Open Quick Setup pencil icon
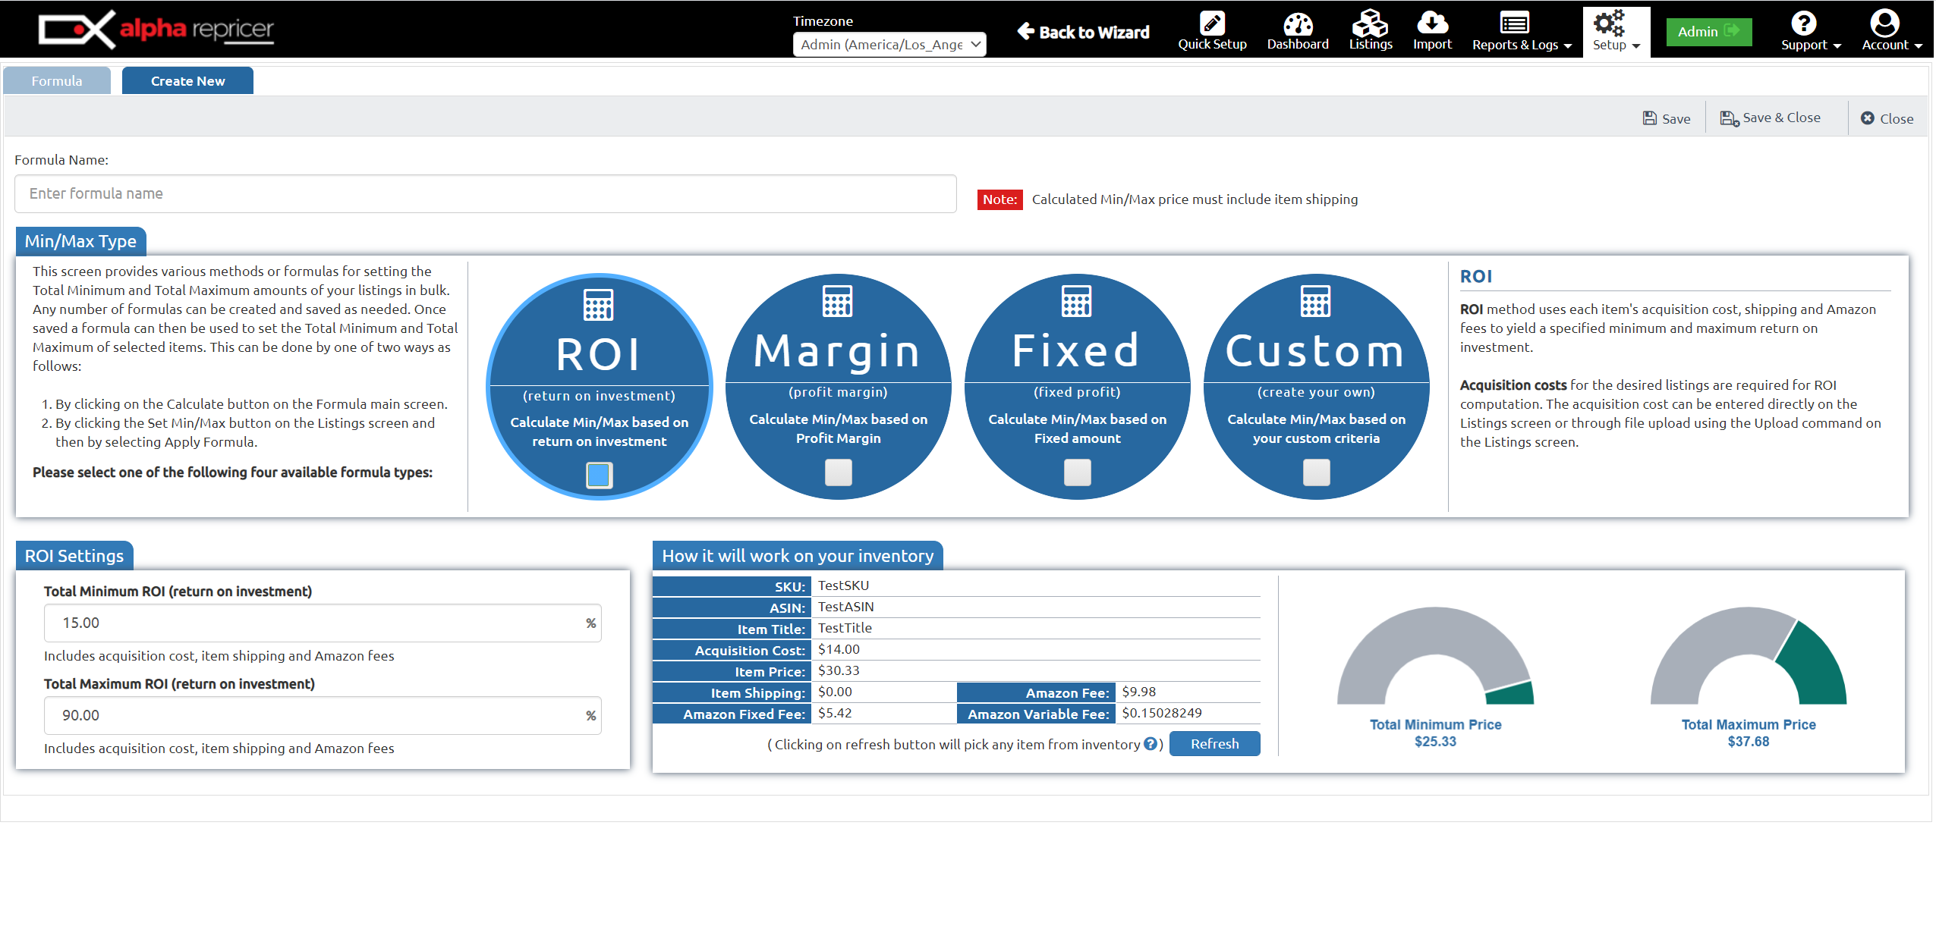 [1212, 24]
